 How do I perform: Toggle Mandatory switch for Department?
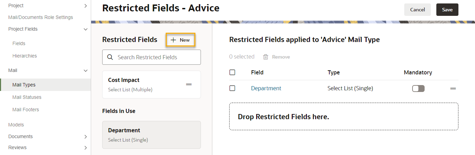pyautogui.click(x=418, y=89)
